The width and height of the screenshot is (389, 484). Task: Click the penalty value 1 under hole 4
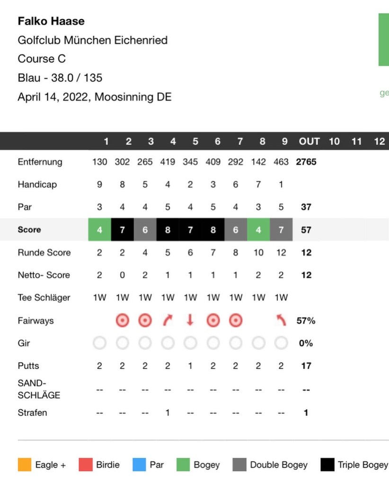[168, 413]
